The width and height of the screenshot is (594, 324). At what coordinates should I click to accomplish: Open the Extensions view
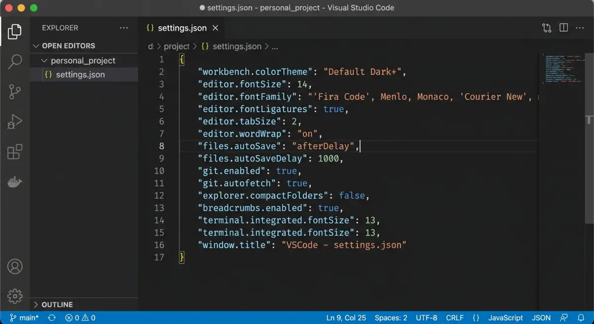coord(15,152)
